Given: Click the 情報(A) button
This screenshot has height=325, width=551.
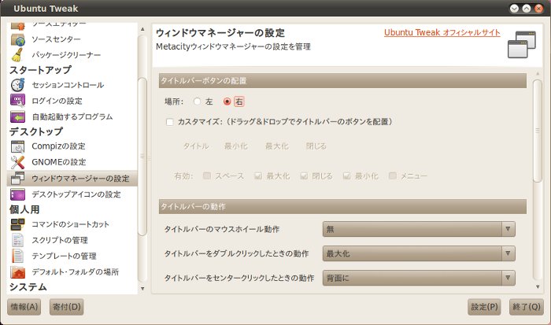Looking at the screenshot, I should tap(24, 306).
